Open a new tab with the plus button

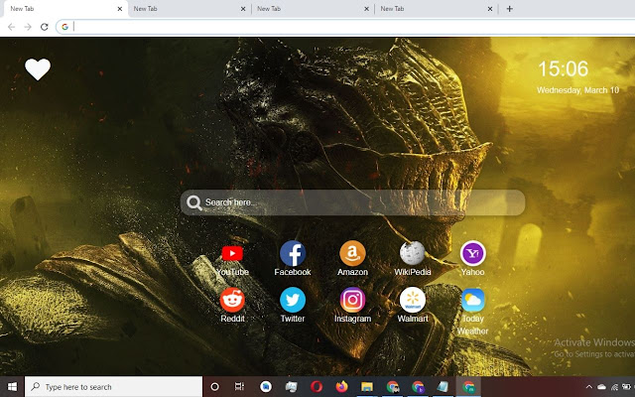(509, 8)
